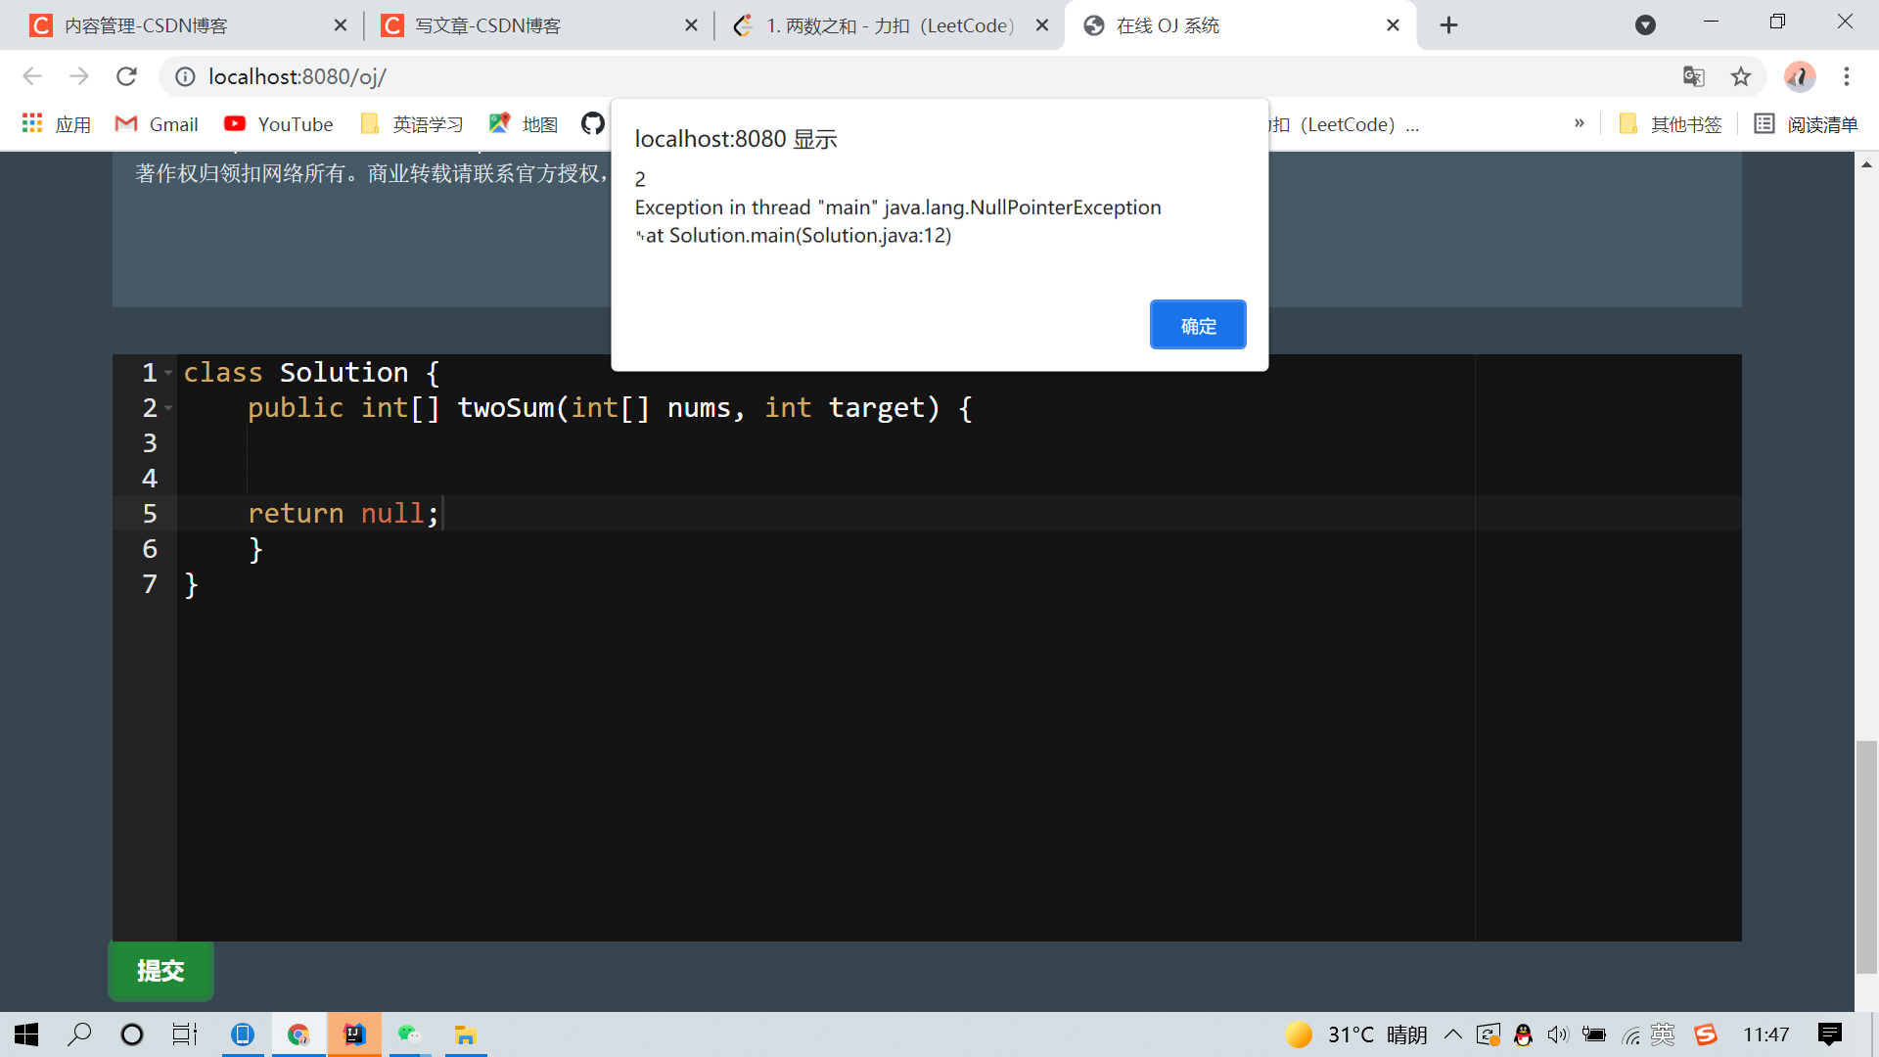Click the user profile avatar icon
Screen dimensions: 1879x1057
point(1799,76)
